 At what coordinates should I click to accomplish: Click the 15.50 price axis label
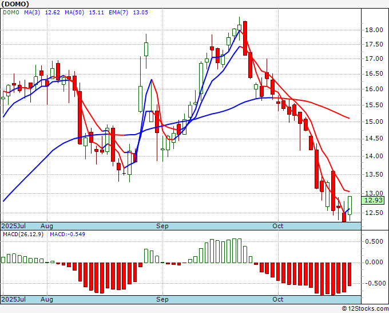pyautogui.click(x=374, y=105)
